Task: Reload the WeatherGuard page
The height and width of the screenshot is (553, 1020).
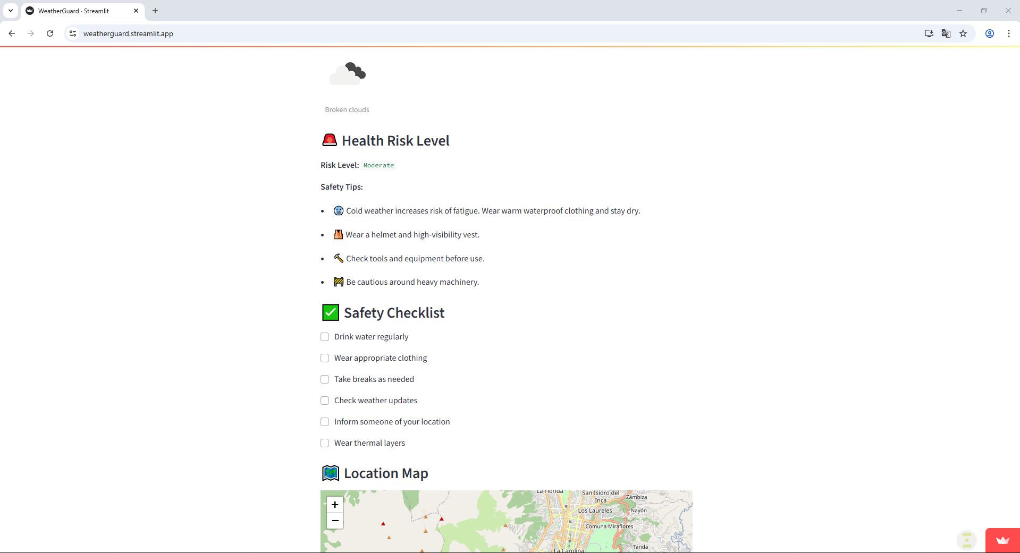Action: (50, 33)
